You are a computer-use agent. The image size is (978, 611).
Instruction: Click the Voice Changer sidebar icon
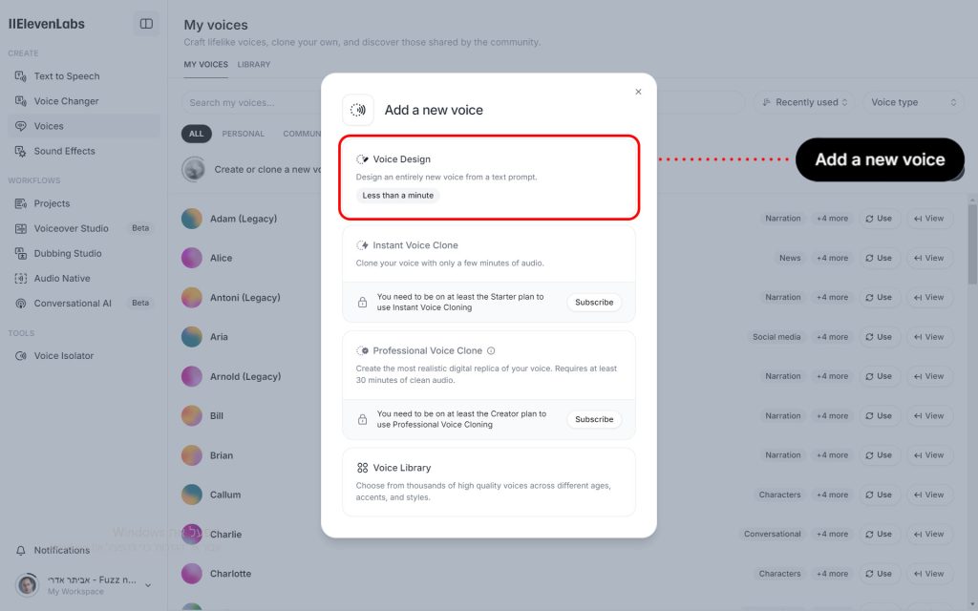tap(21, 101)
